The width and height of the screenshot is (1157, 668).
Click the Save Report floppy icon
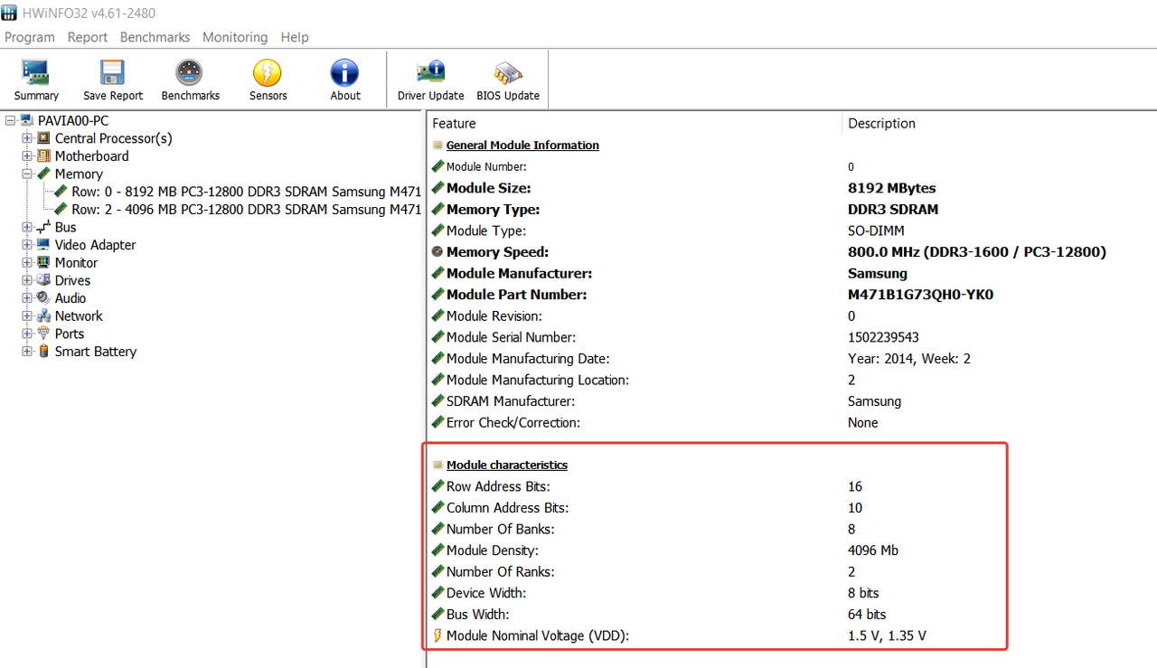113,73
